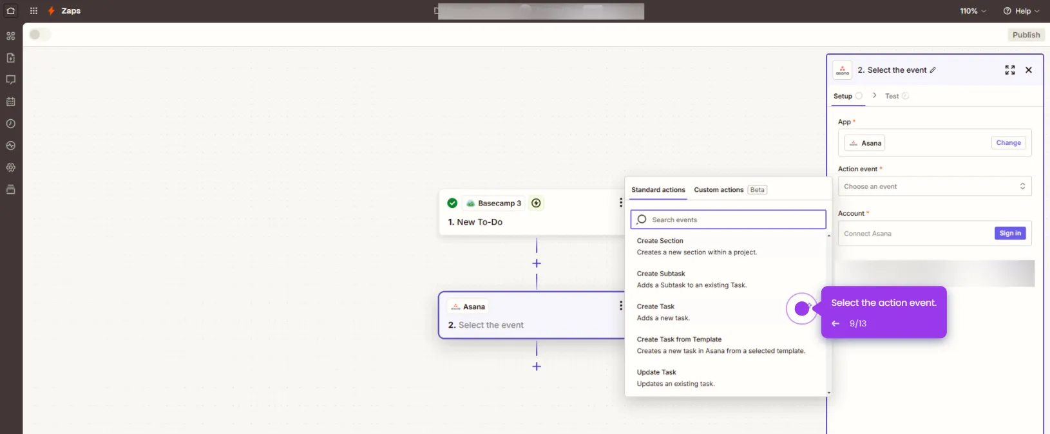Open the Zapier home icon
This screenshot has height=434, width=1050.
click(11, 11)
